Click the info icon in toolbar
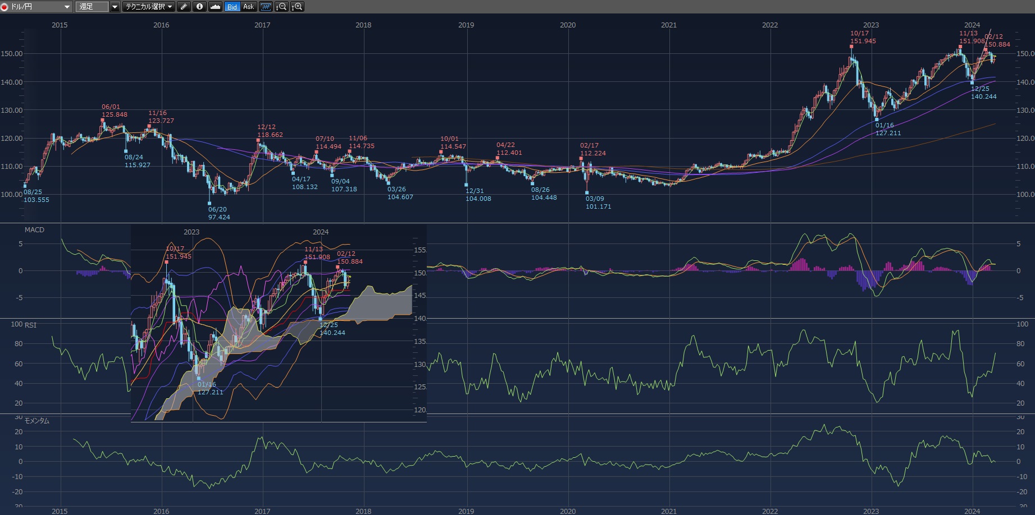Viewport: 1035px width, 515px height. point(199,7)
